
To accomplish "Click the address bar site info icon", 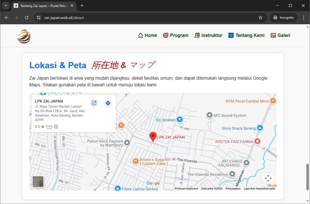I will tap(39, 18).
